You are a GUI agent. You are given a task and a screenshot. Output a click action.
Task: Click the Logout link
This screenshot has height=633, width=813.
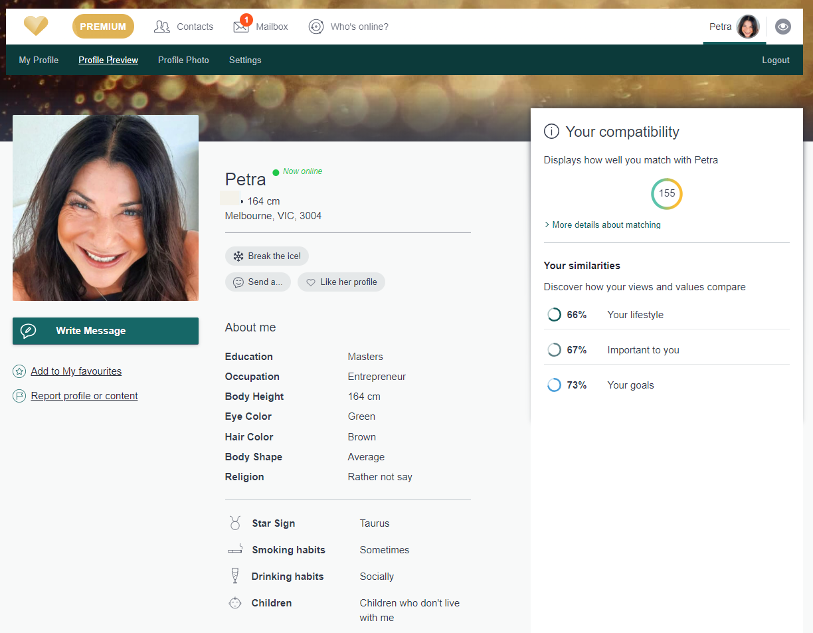(776, 60)
